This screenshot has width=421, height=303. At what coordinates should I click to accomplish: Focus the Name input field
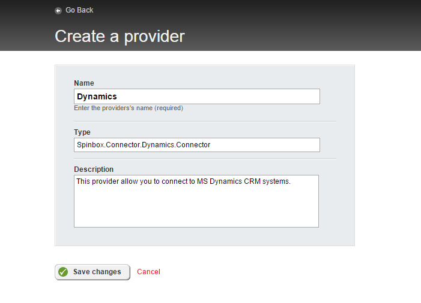[197, 96]
